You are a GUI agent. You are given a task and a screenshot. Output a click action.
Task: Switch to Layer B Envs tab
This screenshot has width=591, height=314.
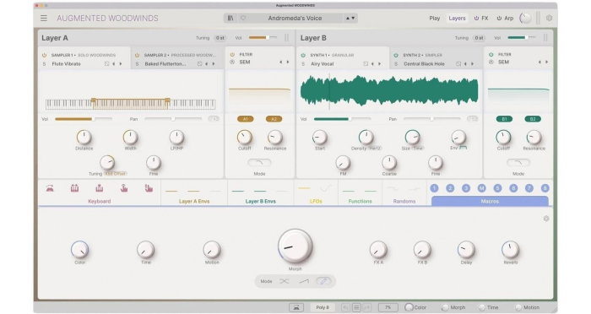point(260,201)
